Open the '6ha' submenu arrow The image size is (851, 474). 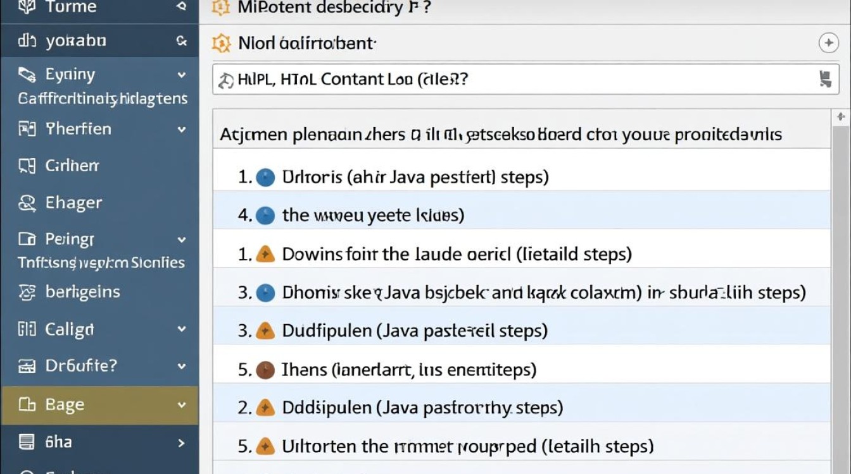coord(182,442)
